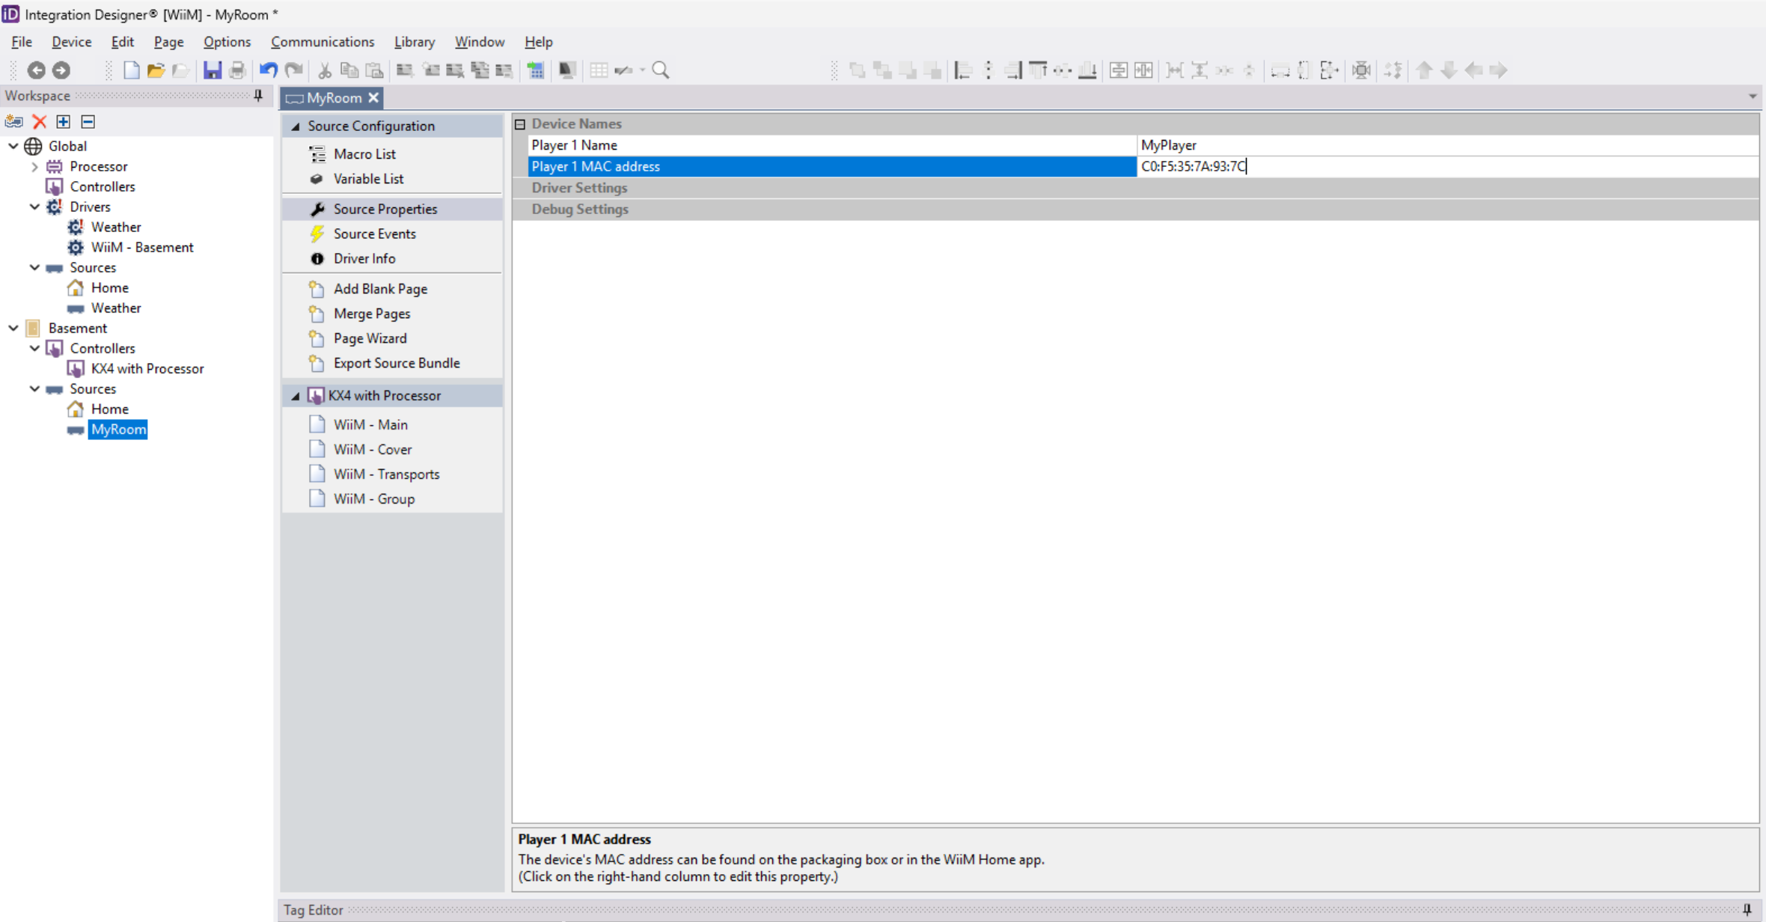Image resolution: width=1766 pixels, height=922 pixels.
Task: Click the Save toolbar icon
Action: pyautogui.click(x=213, y=70)
